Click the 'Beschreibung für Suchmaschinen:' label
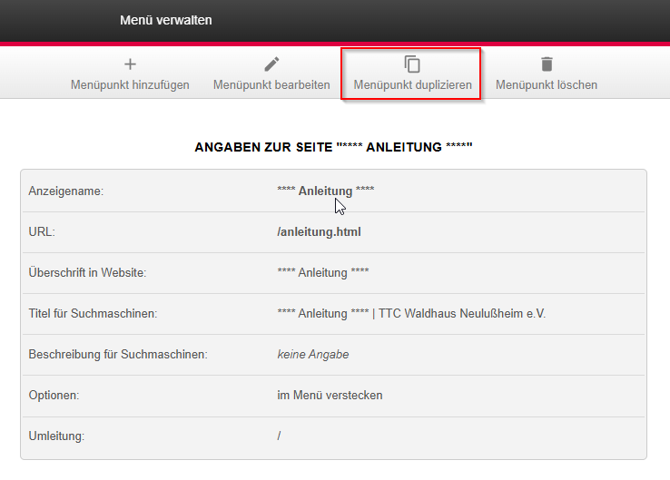The image size is (670, 480). [x=118, y=354]
